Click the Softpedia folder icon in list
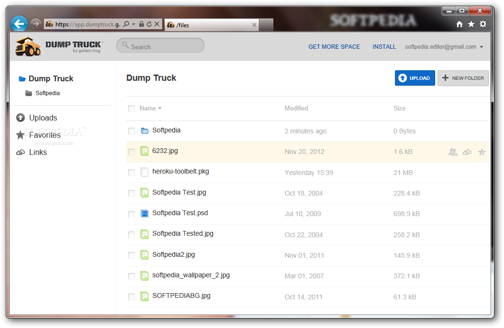504x328 pixels. tap(144, 131)
